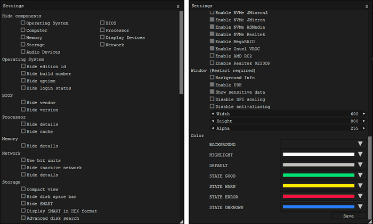Increase Width with right arrow

coord(364,114)
